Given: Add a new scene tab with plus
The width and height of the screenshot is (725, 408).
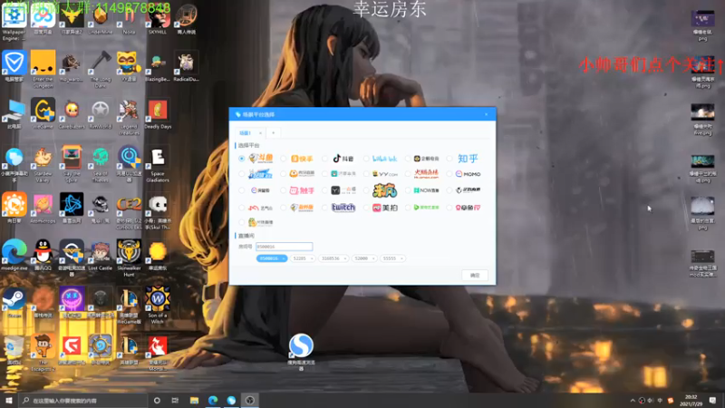Looking at the screenshot, I should tap(274, 133).
